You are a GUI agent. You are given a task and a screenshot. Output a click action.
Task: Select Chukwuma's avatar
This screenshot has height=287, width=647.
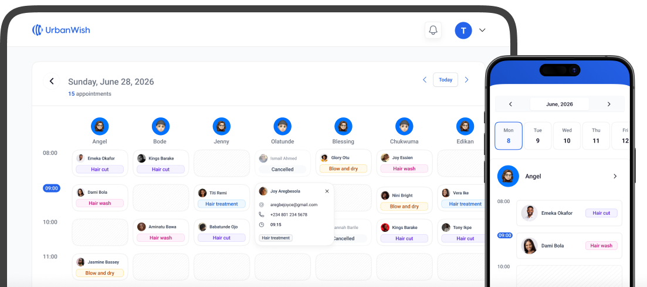[404, 126]
